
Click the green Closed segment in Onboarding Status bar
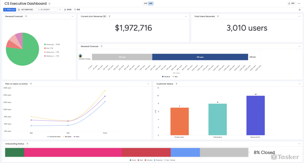(x=15, y=152)
